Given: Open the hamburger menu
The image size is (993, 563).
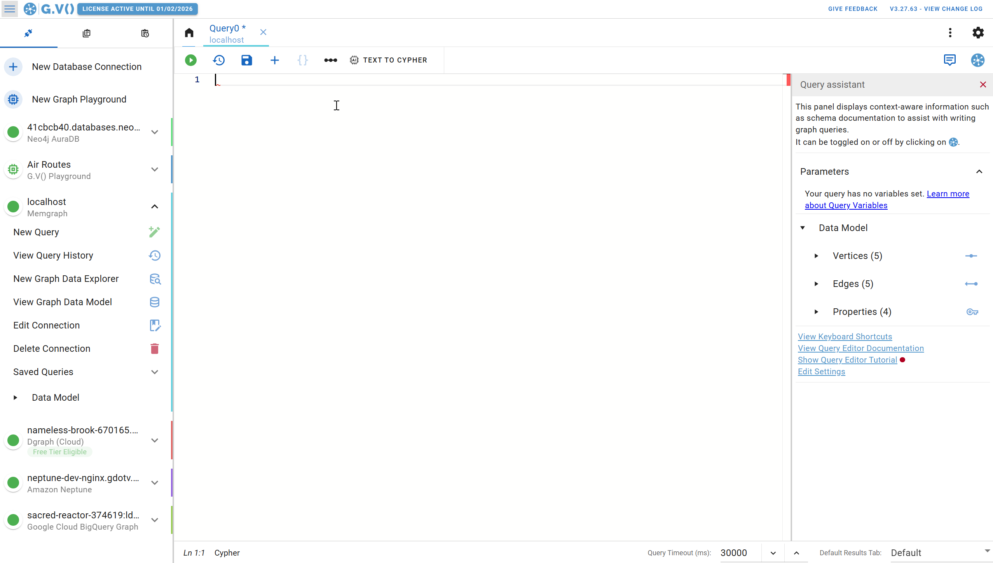Looking at the screenshot, I should click(x=10, y=9).
